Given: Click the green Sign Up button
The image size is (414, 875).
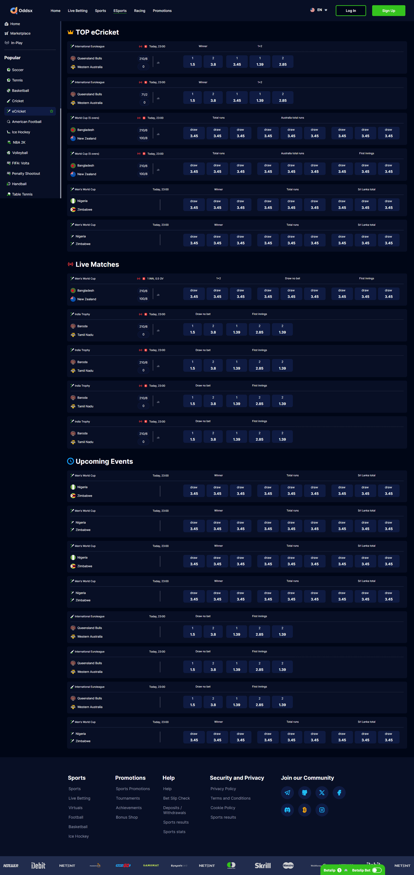Looking at the screenshot, I should pyautogui.click(x=389, y=11).
